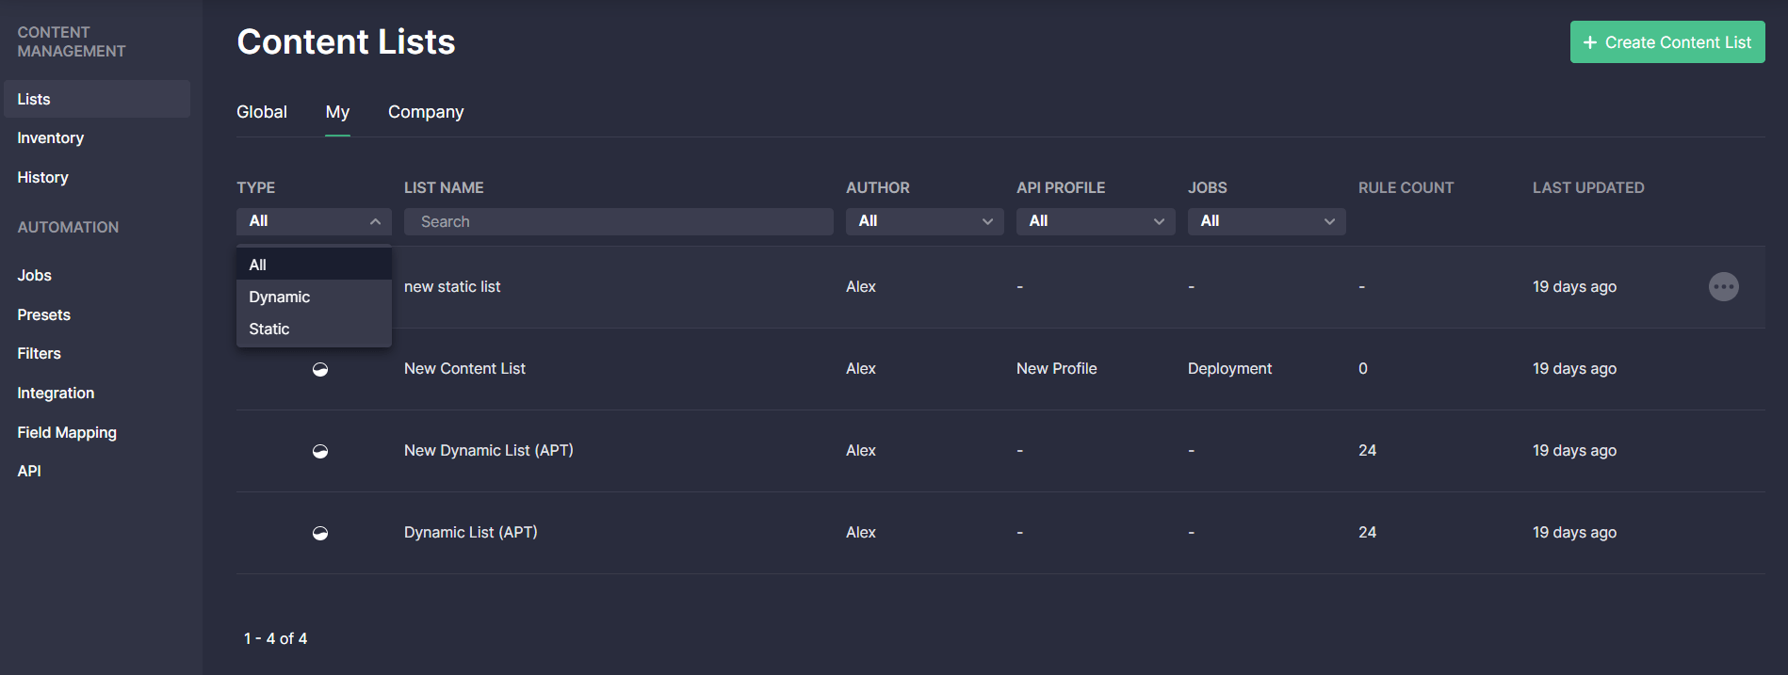Click type icon for New Content List row
Screen dimensions: 1788x675
tap(320, 369)
